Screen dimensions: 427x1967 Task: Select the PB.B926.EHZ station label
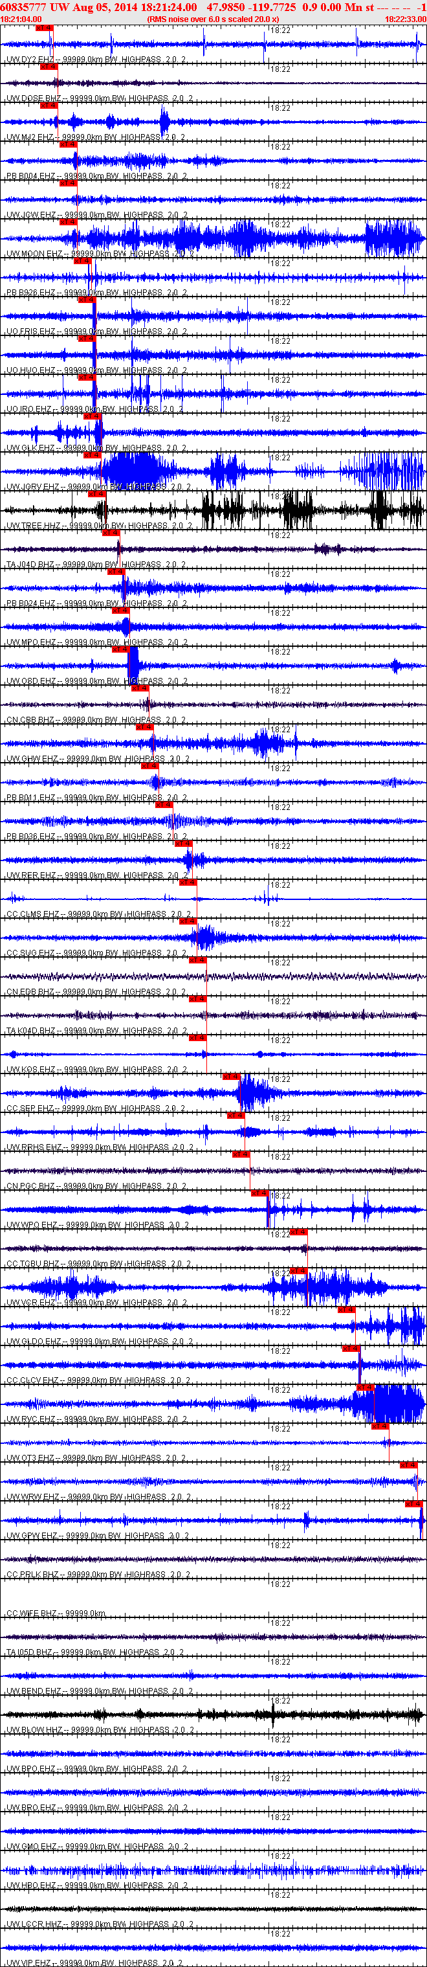tap(30, 293)
